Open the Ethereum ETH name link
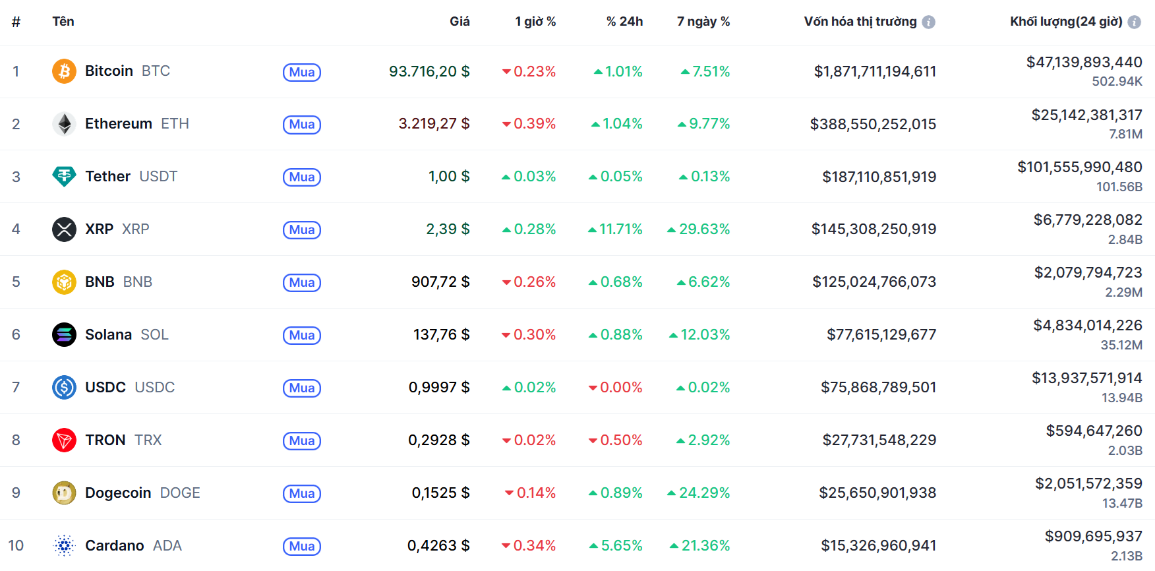Screen dimensions: 1155x571 pos(137,124)
